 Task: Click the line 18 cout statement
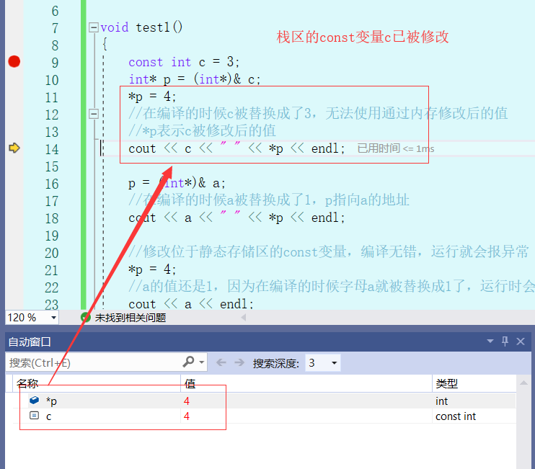[236, 218]
